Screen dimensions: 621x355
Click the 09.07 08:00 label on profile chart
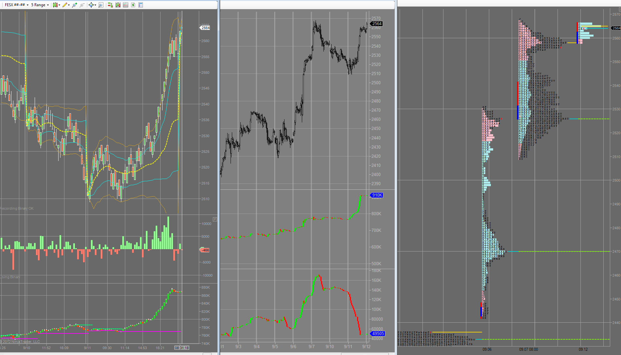point(528,349)
